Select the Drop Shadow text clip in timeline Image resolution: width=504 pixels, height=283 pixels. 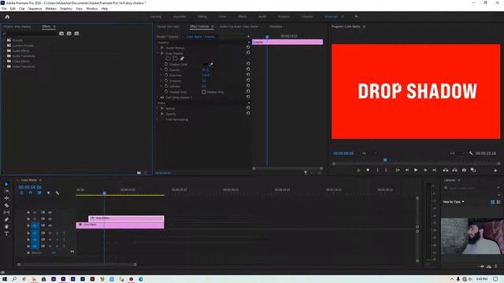126,219
